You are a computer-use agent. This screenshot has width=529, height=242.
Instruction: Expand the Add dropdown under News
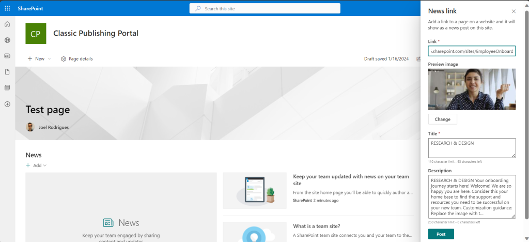tap(36, 165)
